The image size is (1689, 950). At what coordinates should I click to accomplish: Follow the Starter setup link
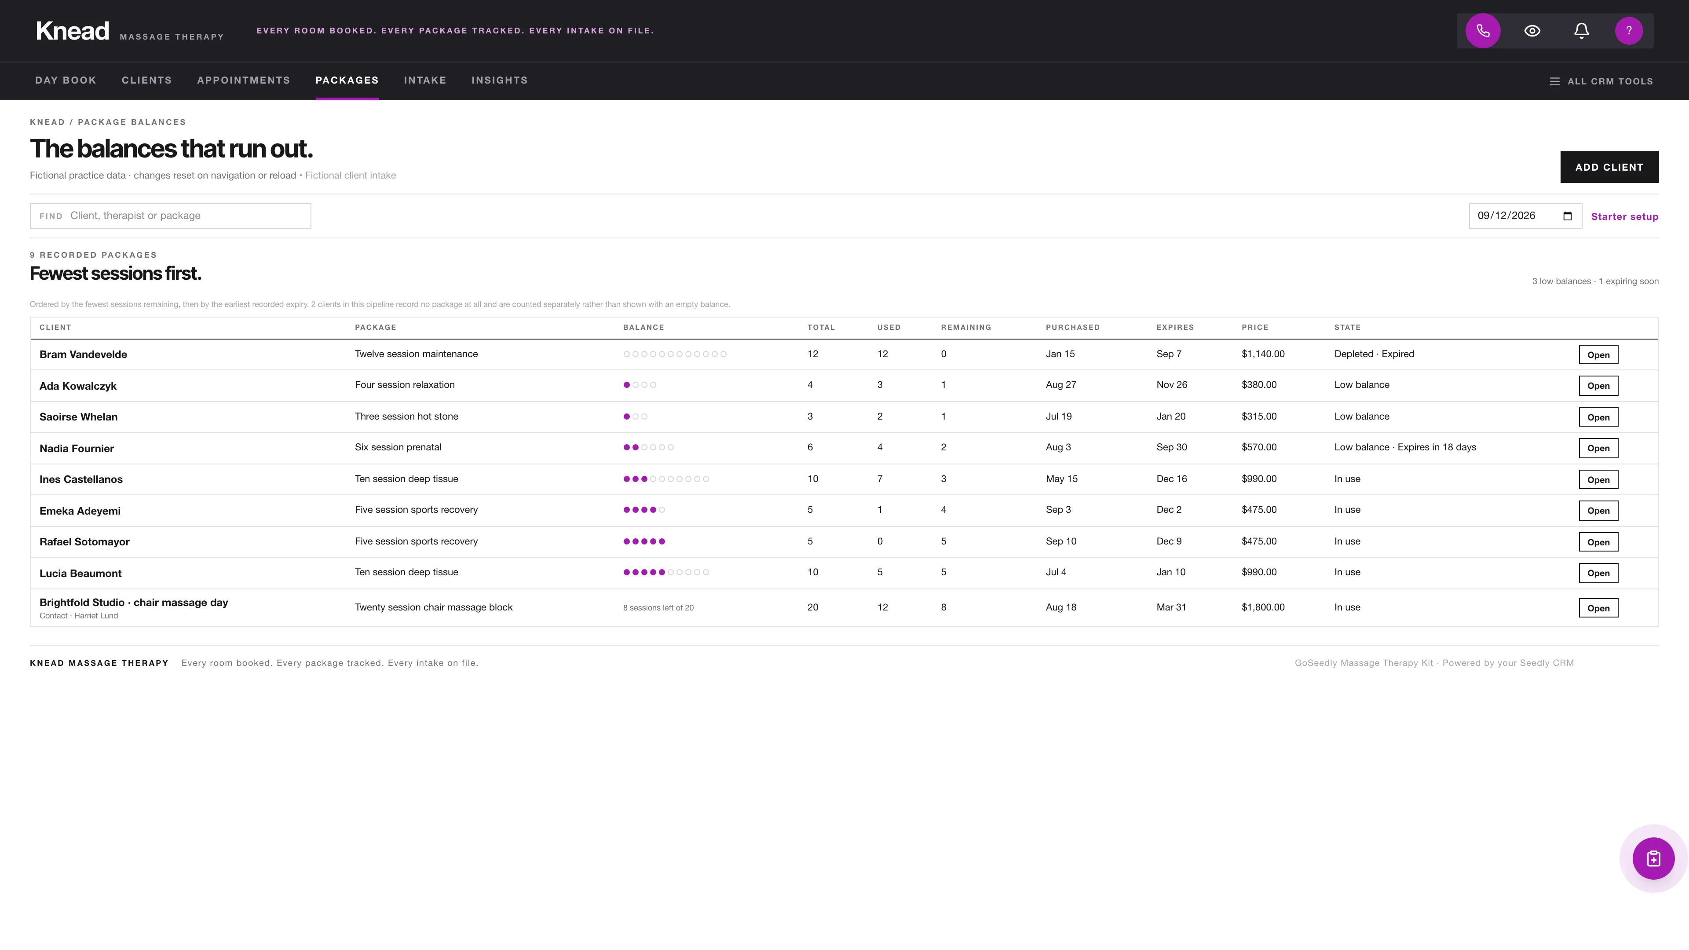click(x=1625, y=216)
